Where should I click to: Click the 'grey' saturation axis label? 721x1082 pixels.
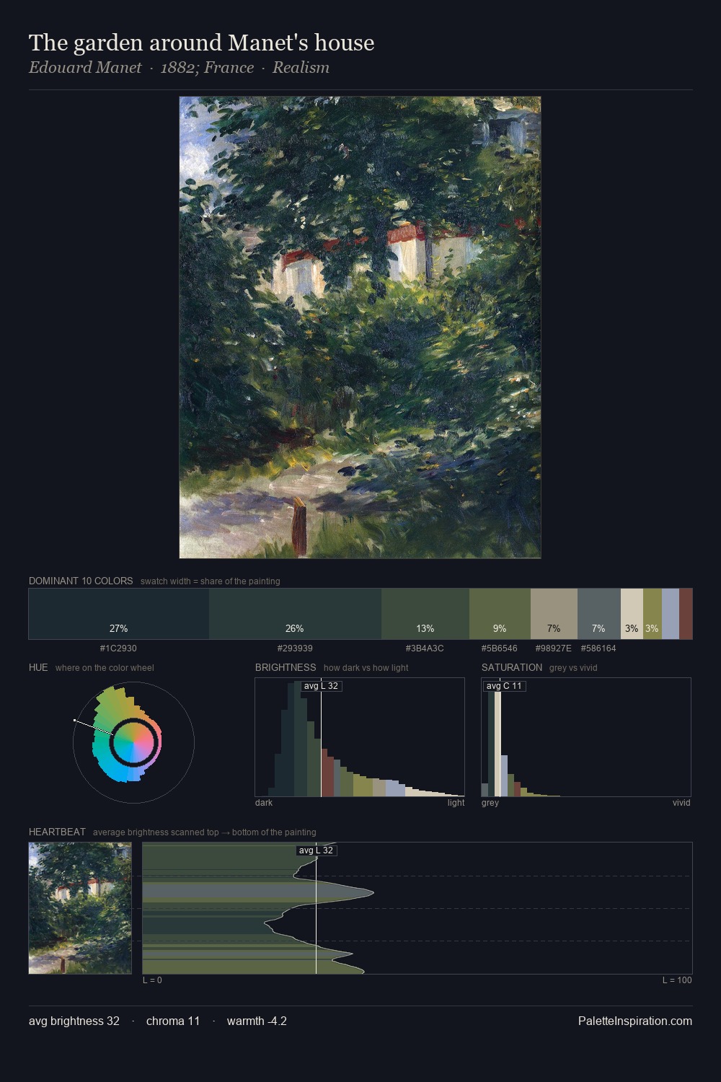[490, 803]
